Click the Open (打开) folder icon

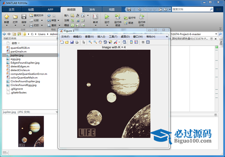pyautogui.click(x=15, y=17)
